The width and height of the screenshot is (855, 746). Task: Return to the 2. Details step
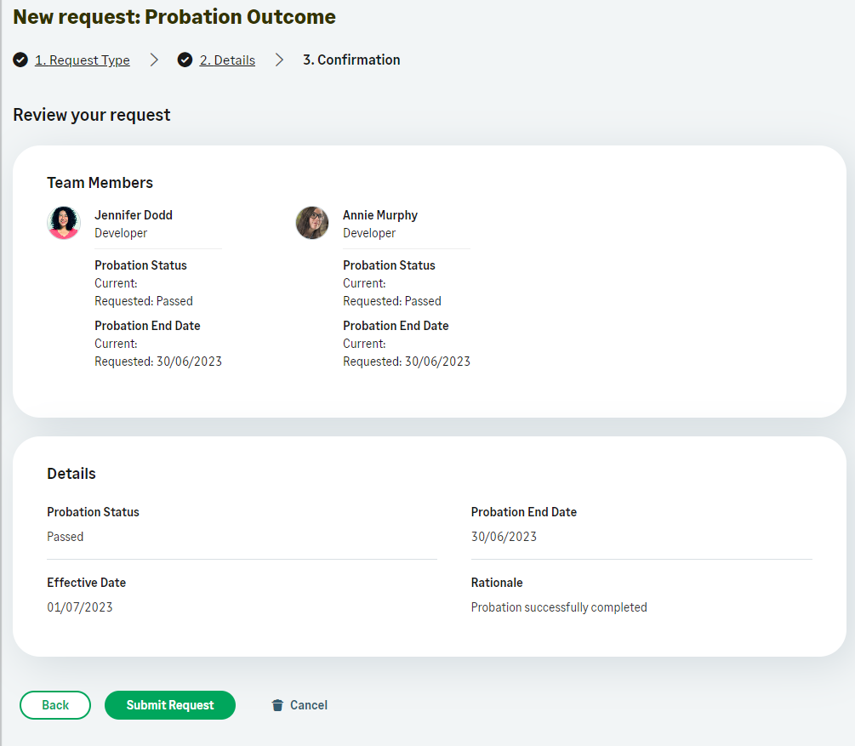tap(227, 60)
